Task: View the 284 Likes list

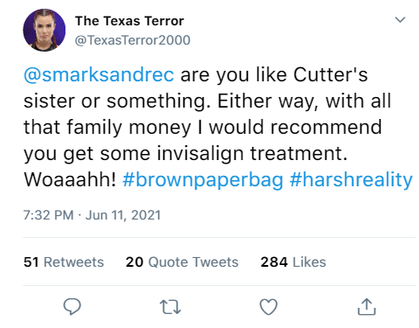Action: click(x=293, y=262)
